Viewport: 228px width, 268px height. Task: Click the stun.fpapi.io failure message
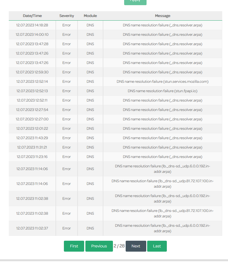coord(163,91)
